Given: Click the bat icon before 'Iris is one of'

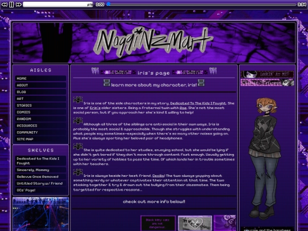Looking at the screenshot, I should pos(78,100).
